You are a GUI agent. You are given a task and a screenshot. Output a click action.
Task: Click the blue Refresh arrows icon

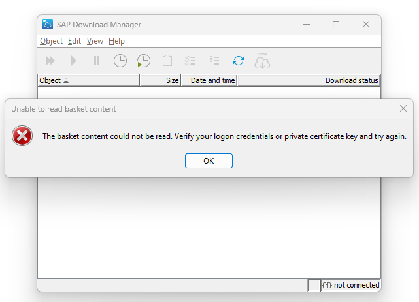pos(239,61)
